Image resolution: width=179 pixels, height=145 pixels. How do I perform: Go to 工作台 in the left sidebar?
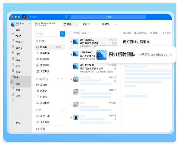coord(19,42)
